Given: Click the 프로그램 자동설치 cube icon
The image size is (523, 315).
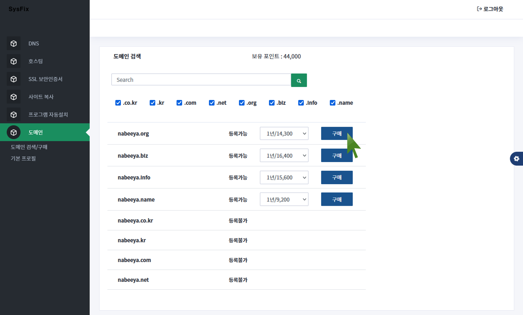Looking at the screenshot, I should click(x=13, y=115).
